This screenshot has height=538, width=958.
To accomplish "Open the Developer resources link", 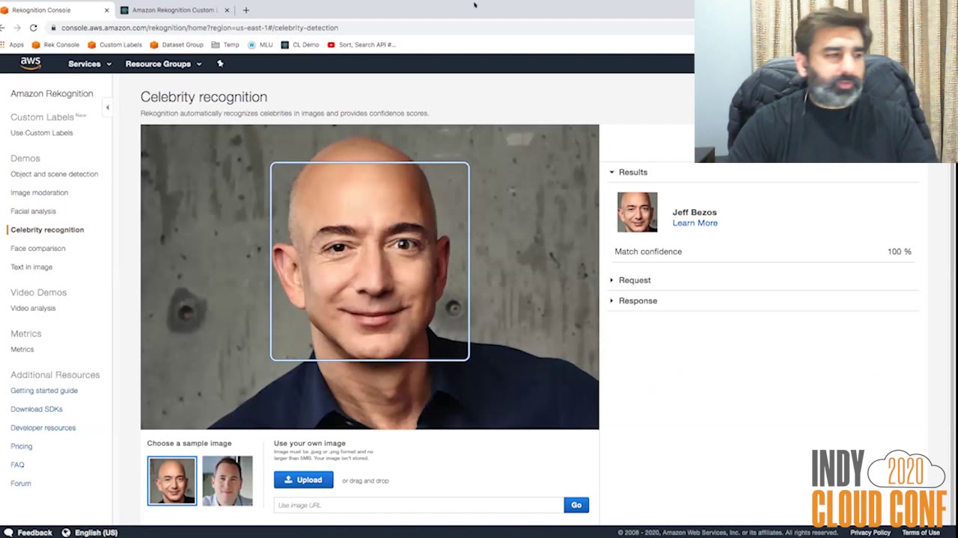I will tap(43, 428).
